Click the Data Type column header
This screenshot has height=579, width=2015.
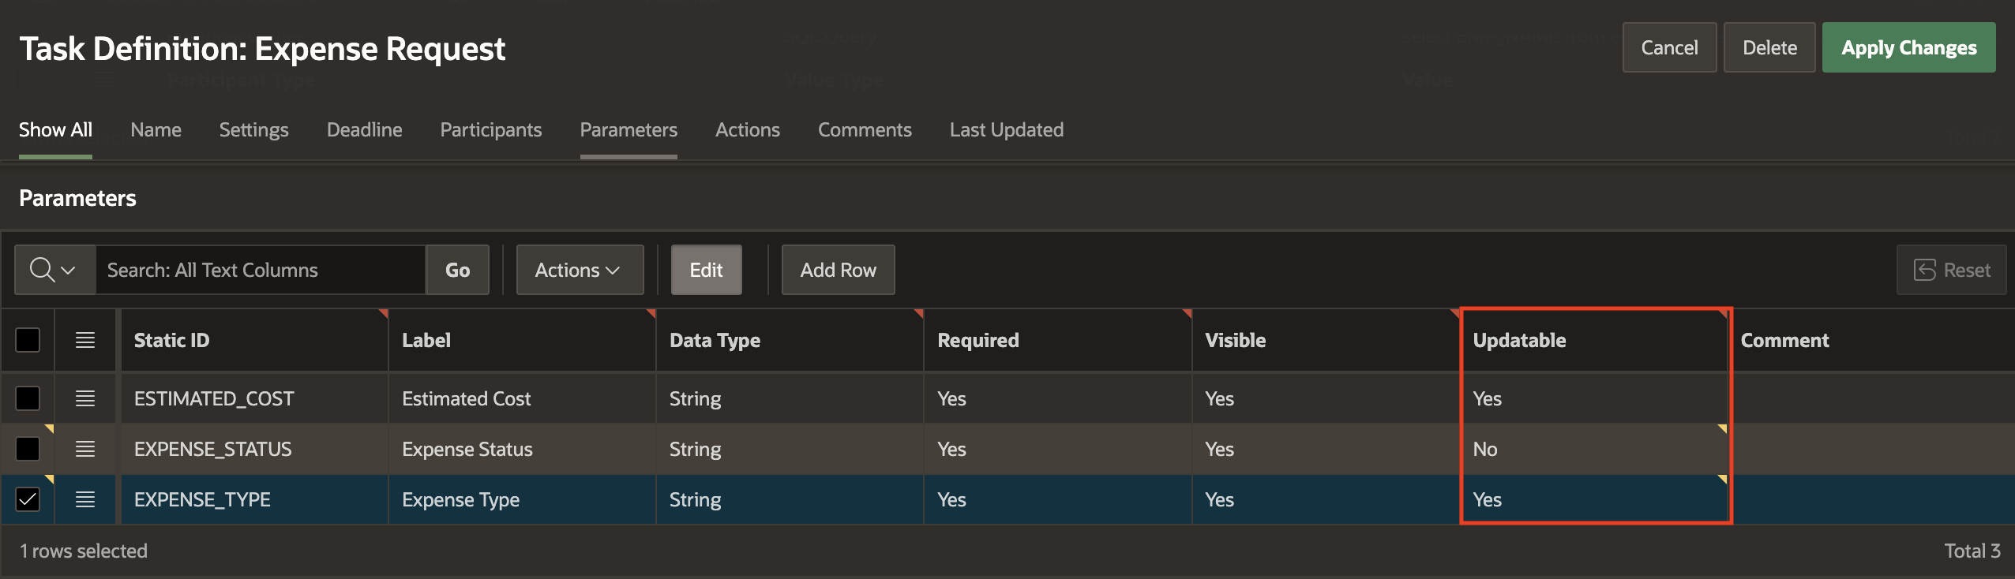click(715, 340)
